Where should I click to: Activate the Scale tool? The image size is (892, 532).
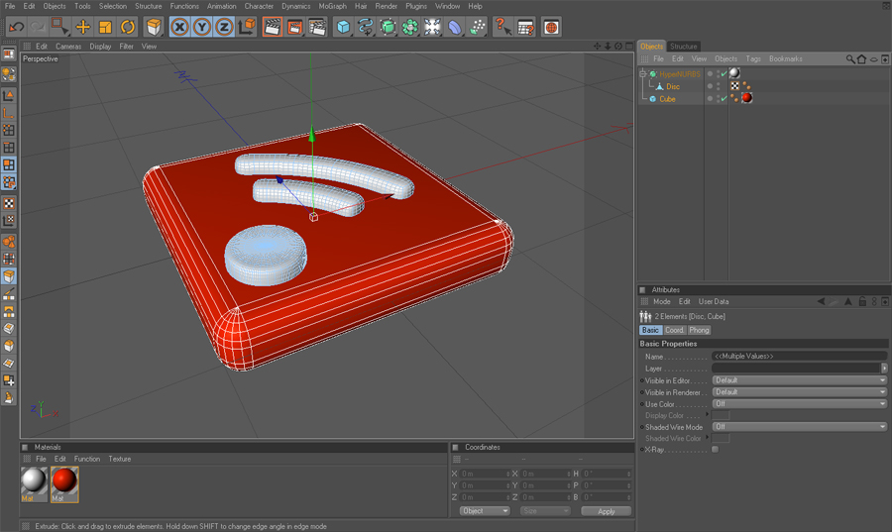coord(105,27)
